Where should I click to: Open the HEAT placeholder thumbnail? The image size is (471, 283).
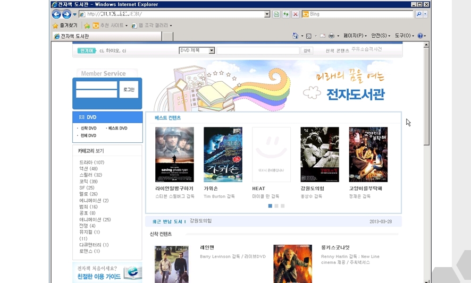coord(271,155)
